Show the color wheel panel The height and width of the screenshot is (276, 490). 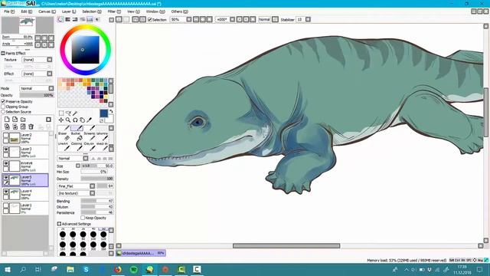(x=60, y=19)
